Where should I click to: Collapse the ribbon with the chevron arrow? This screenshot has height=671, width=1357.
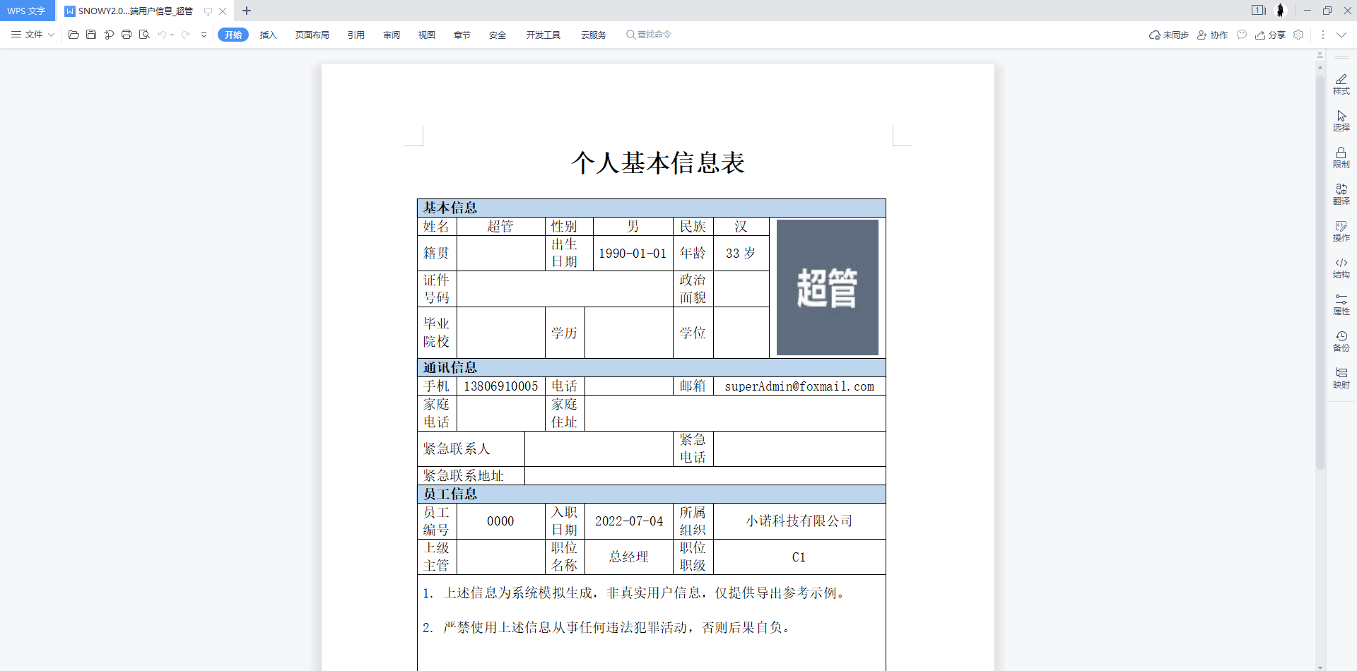[1341, 35]
